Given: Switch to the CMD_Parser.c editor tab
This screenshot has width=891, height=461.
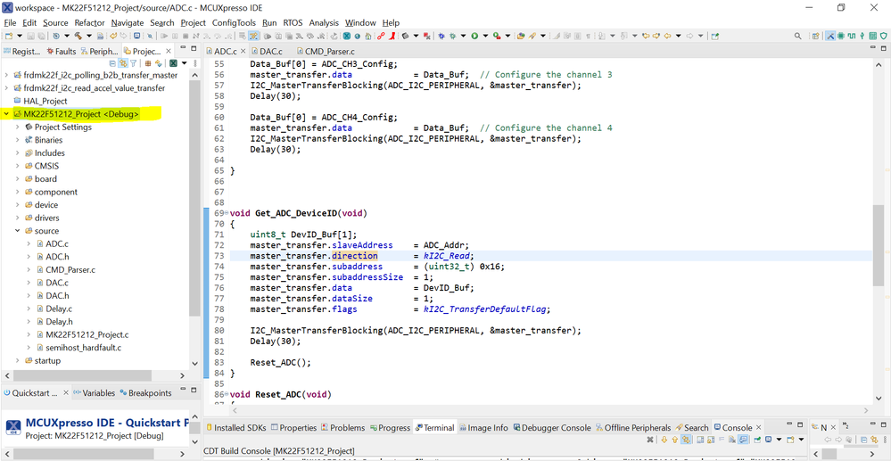Looking at the screenshot, I should coord(324,51).
